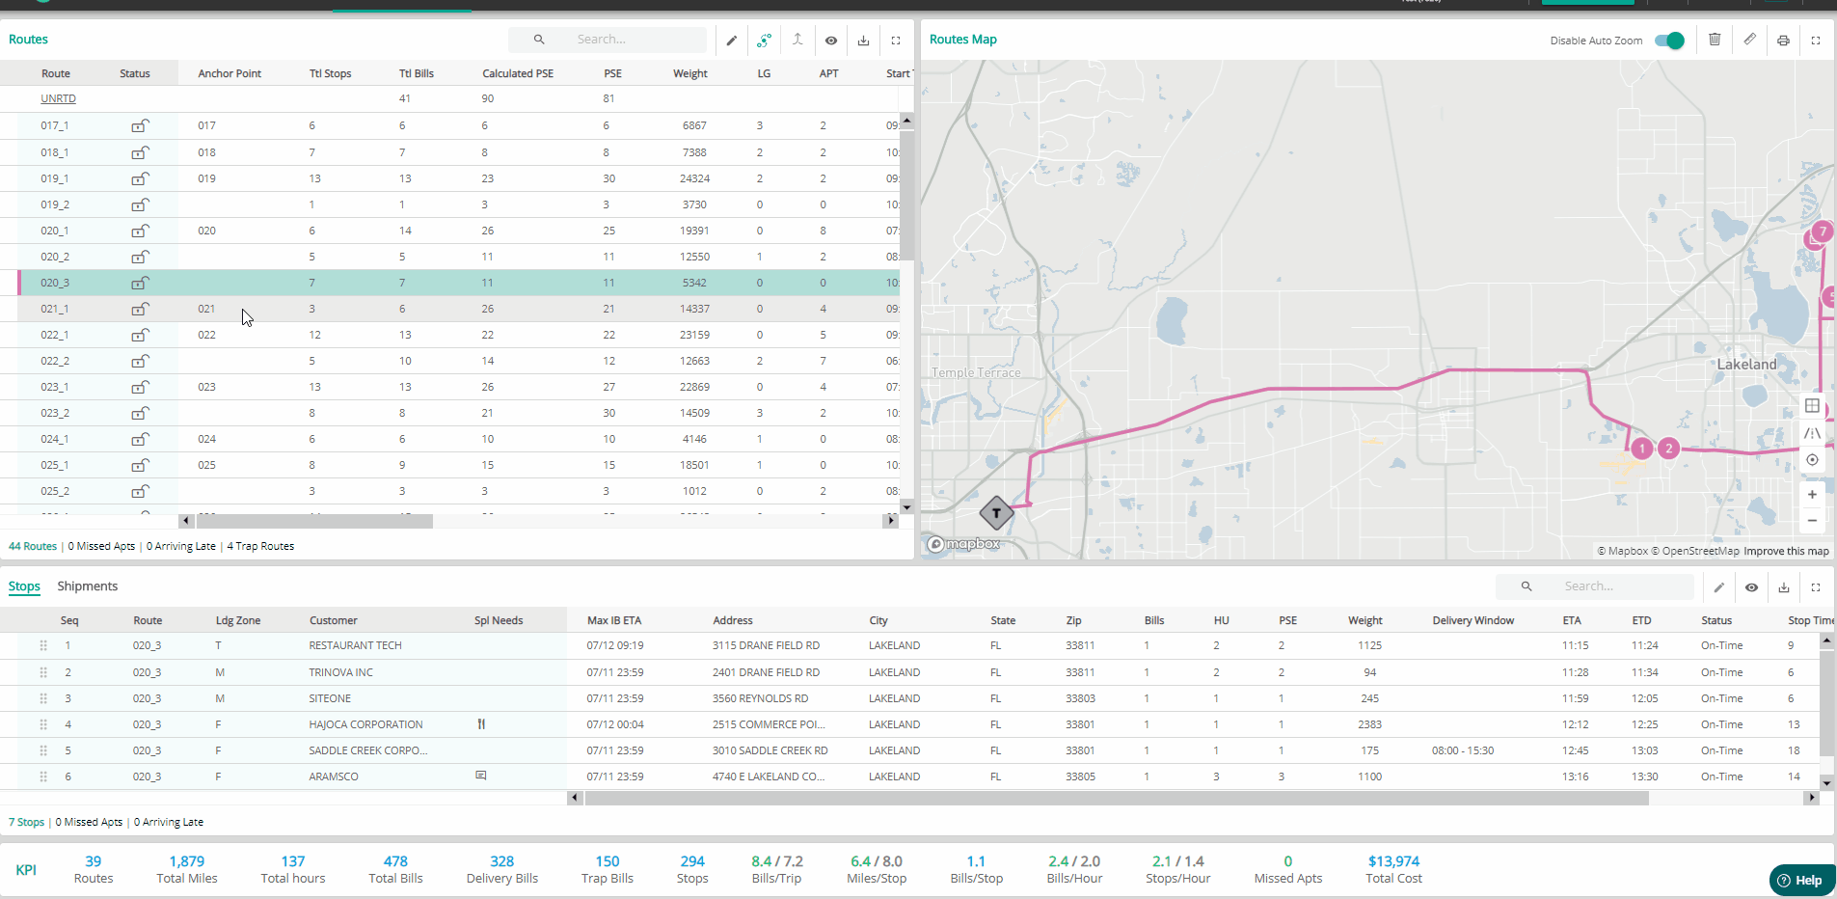
Task: Open the UNRTD route link
Action: (x=58, y=98)
